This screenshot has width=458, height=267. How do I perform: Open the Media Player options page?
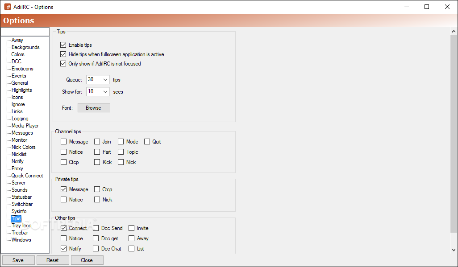pos(25,126)
